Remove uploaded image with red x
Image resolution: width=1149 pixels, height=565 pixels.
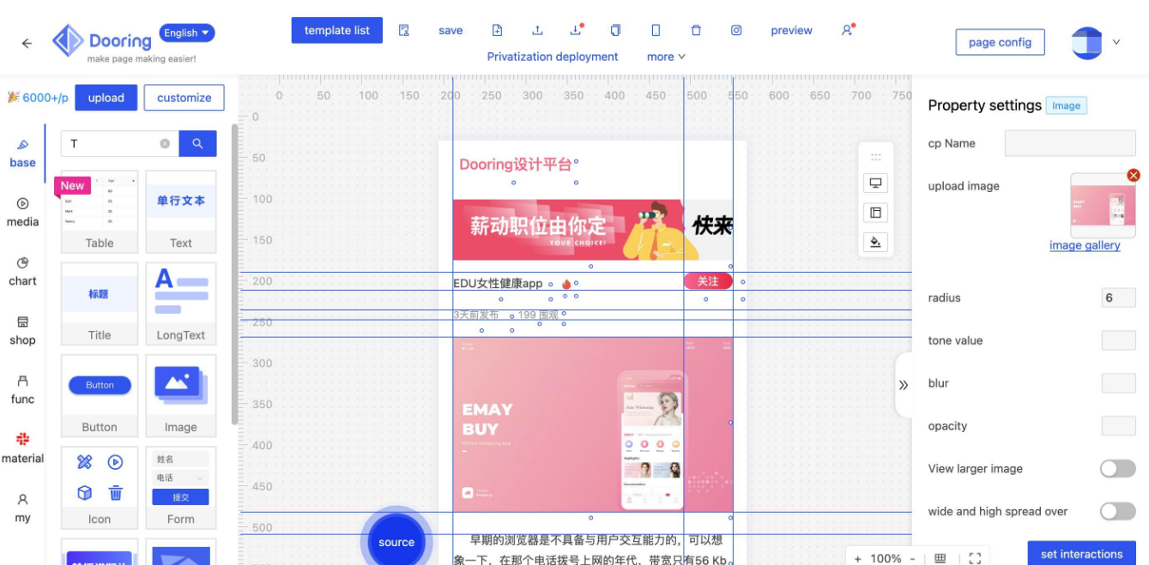click(1134, 175)
